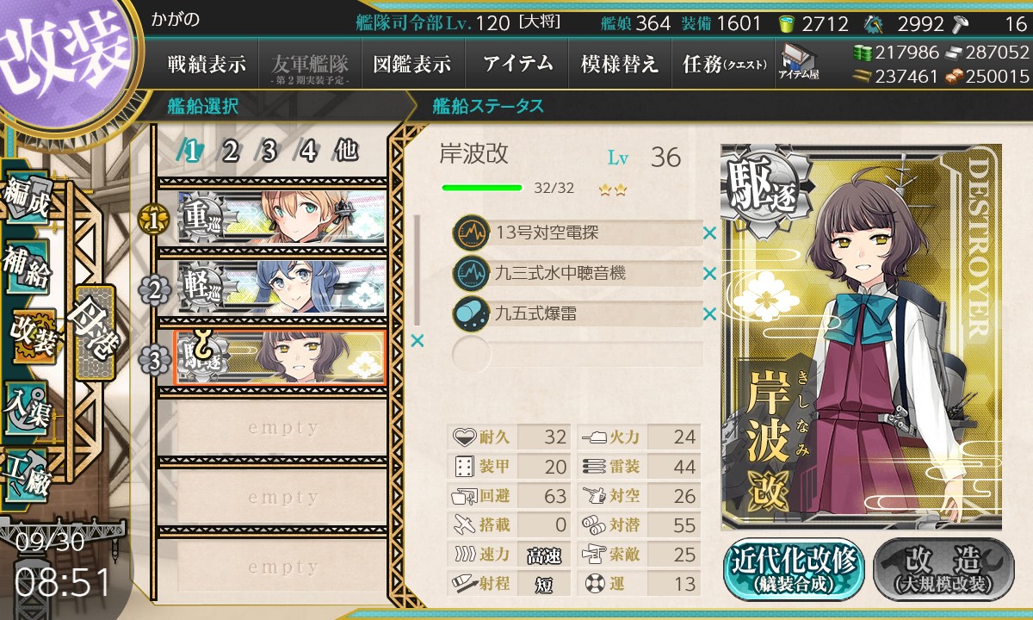The width and height of the screenshot is (1033, 620).
Task: Remove the 九五式爆雷 equipment with X
Action: point(709,313)
